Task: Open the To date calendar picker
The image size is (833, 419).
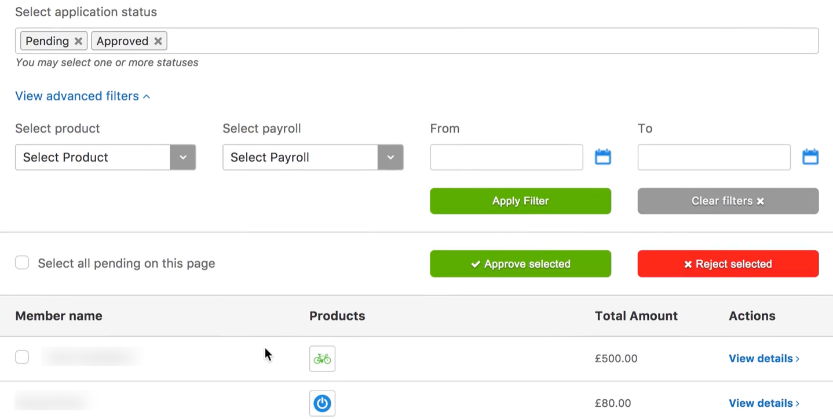Action: click(810, 157)
